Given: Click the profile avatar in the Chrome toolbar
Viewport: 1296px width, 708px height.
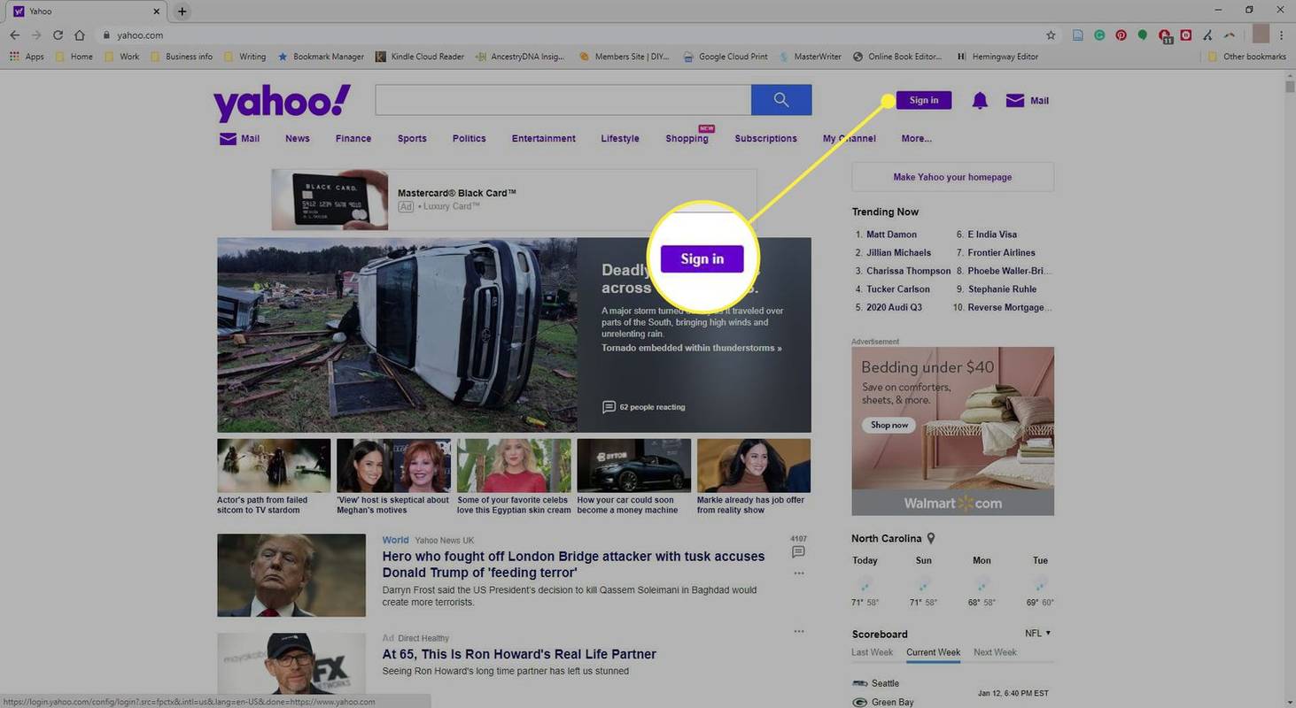Looking at the screenshot, I should coord(1261,35).
